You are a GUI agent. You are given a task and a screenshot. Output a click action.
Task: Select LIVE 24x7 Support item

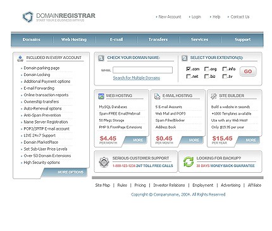pyautogui.click(x=39, y=135)
